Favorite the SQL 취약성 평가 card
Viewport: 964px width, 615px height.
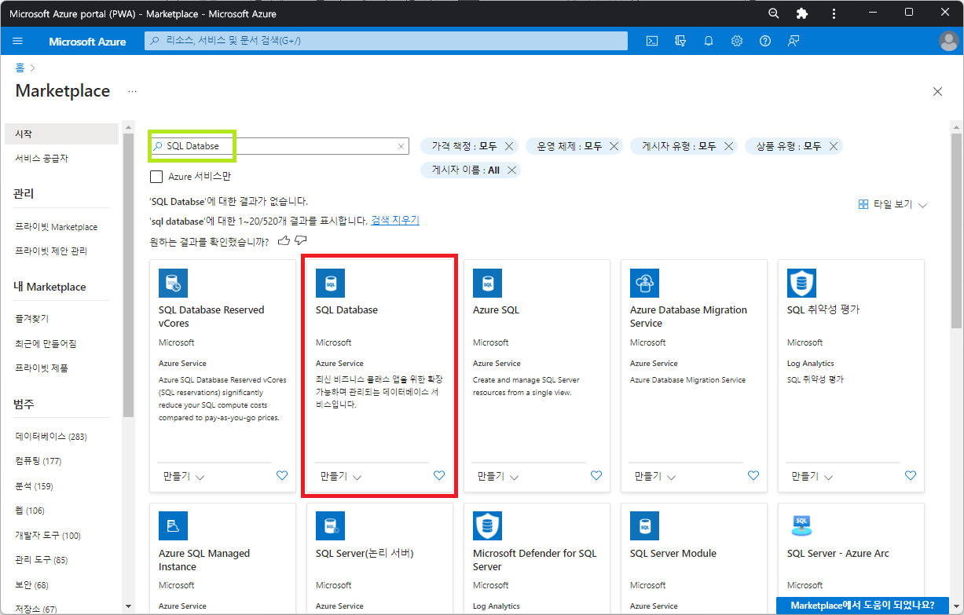point(911,475)
